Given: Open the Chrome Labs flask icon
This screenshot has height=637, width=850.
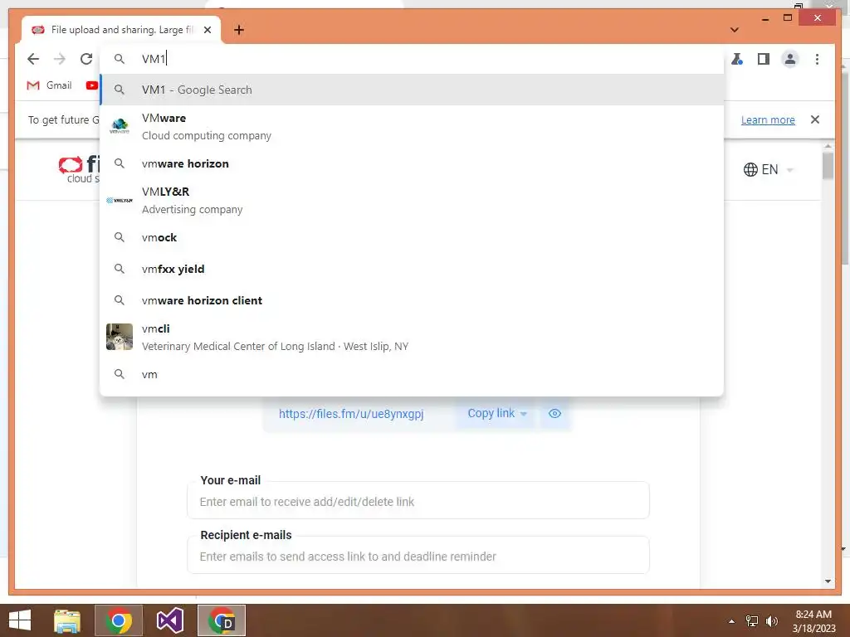Looking at the screenshot, I should (737, 59).
